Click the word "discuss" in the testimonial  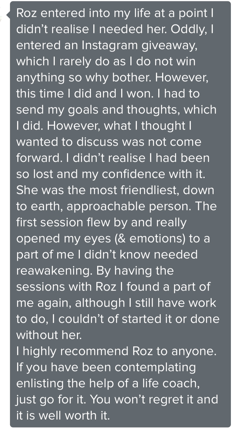97,142
